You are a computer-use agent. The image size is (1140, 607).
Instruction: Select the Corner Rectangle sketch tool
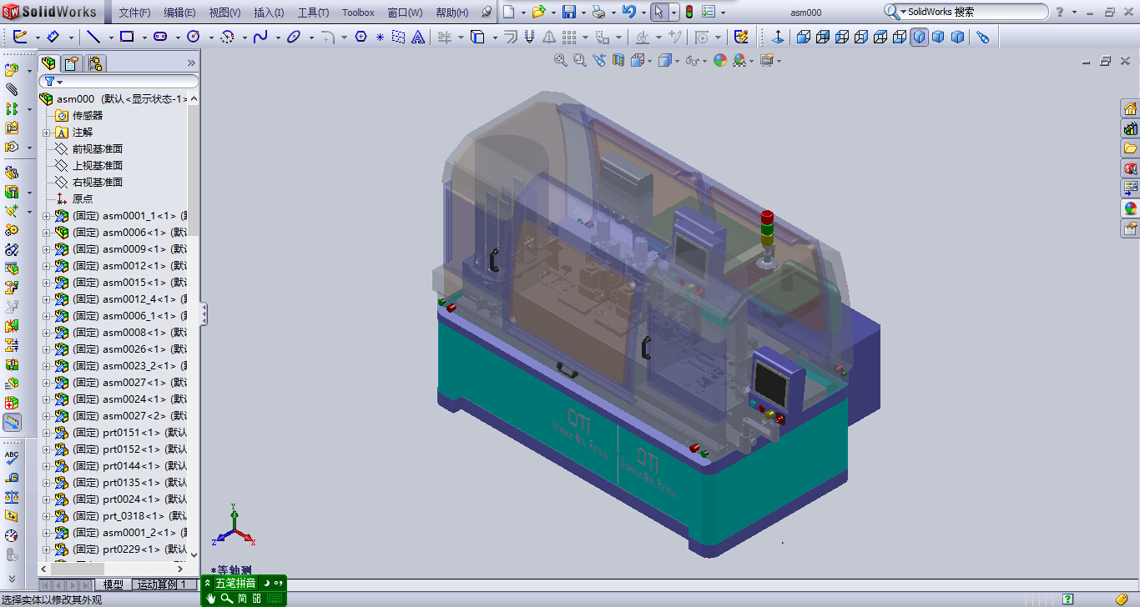pos(127,37)
